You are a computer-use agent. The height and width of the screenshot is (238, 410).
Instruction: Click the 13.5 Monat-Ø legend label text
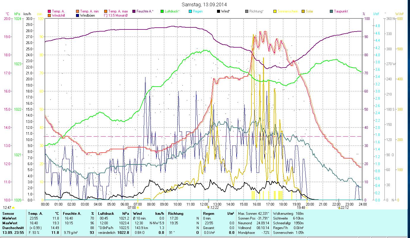point(118,15)
